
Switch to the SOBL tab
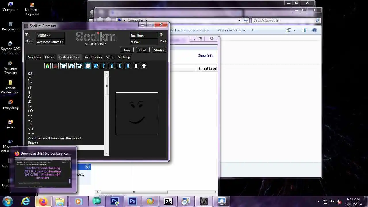110,57
